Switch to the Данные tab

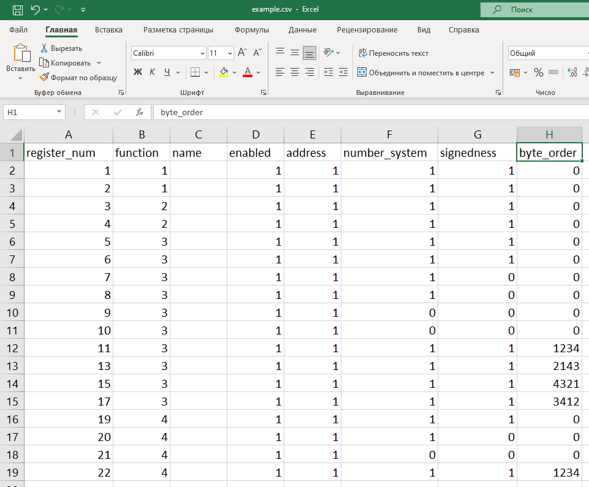click(302, 29)
